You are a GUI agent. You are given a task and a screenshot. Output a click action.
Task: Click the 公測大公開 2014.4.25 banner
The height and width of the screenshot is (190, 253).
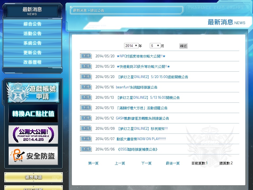33,135
